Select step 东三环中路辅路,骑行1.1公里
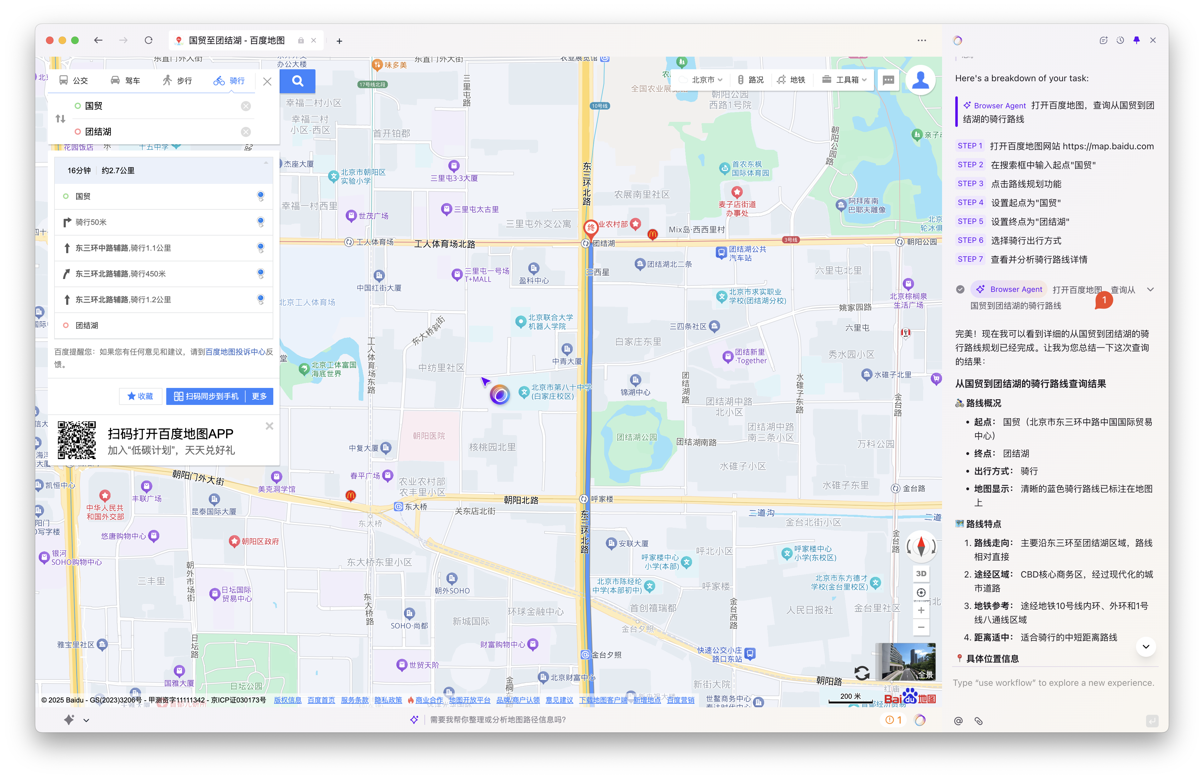1204x779 pixels. coord(164,248)
